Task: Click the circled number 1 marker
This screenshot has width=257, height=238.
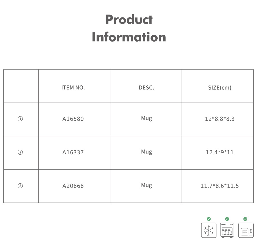Action: pyautogui.click(x=20, y=119)
